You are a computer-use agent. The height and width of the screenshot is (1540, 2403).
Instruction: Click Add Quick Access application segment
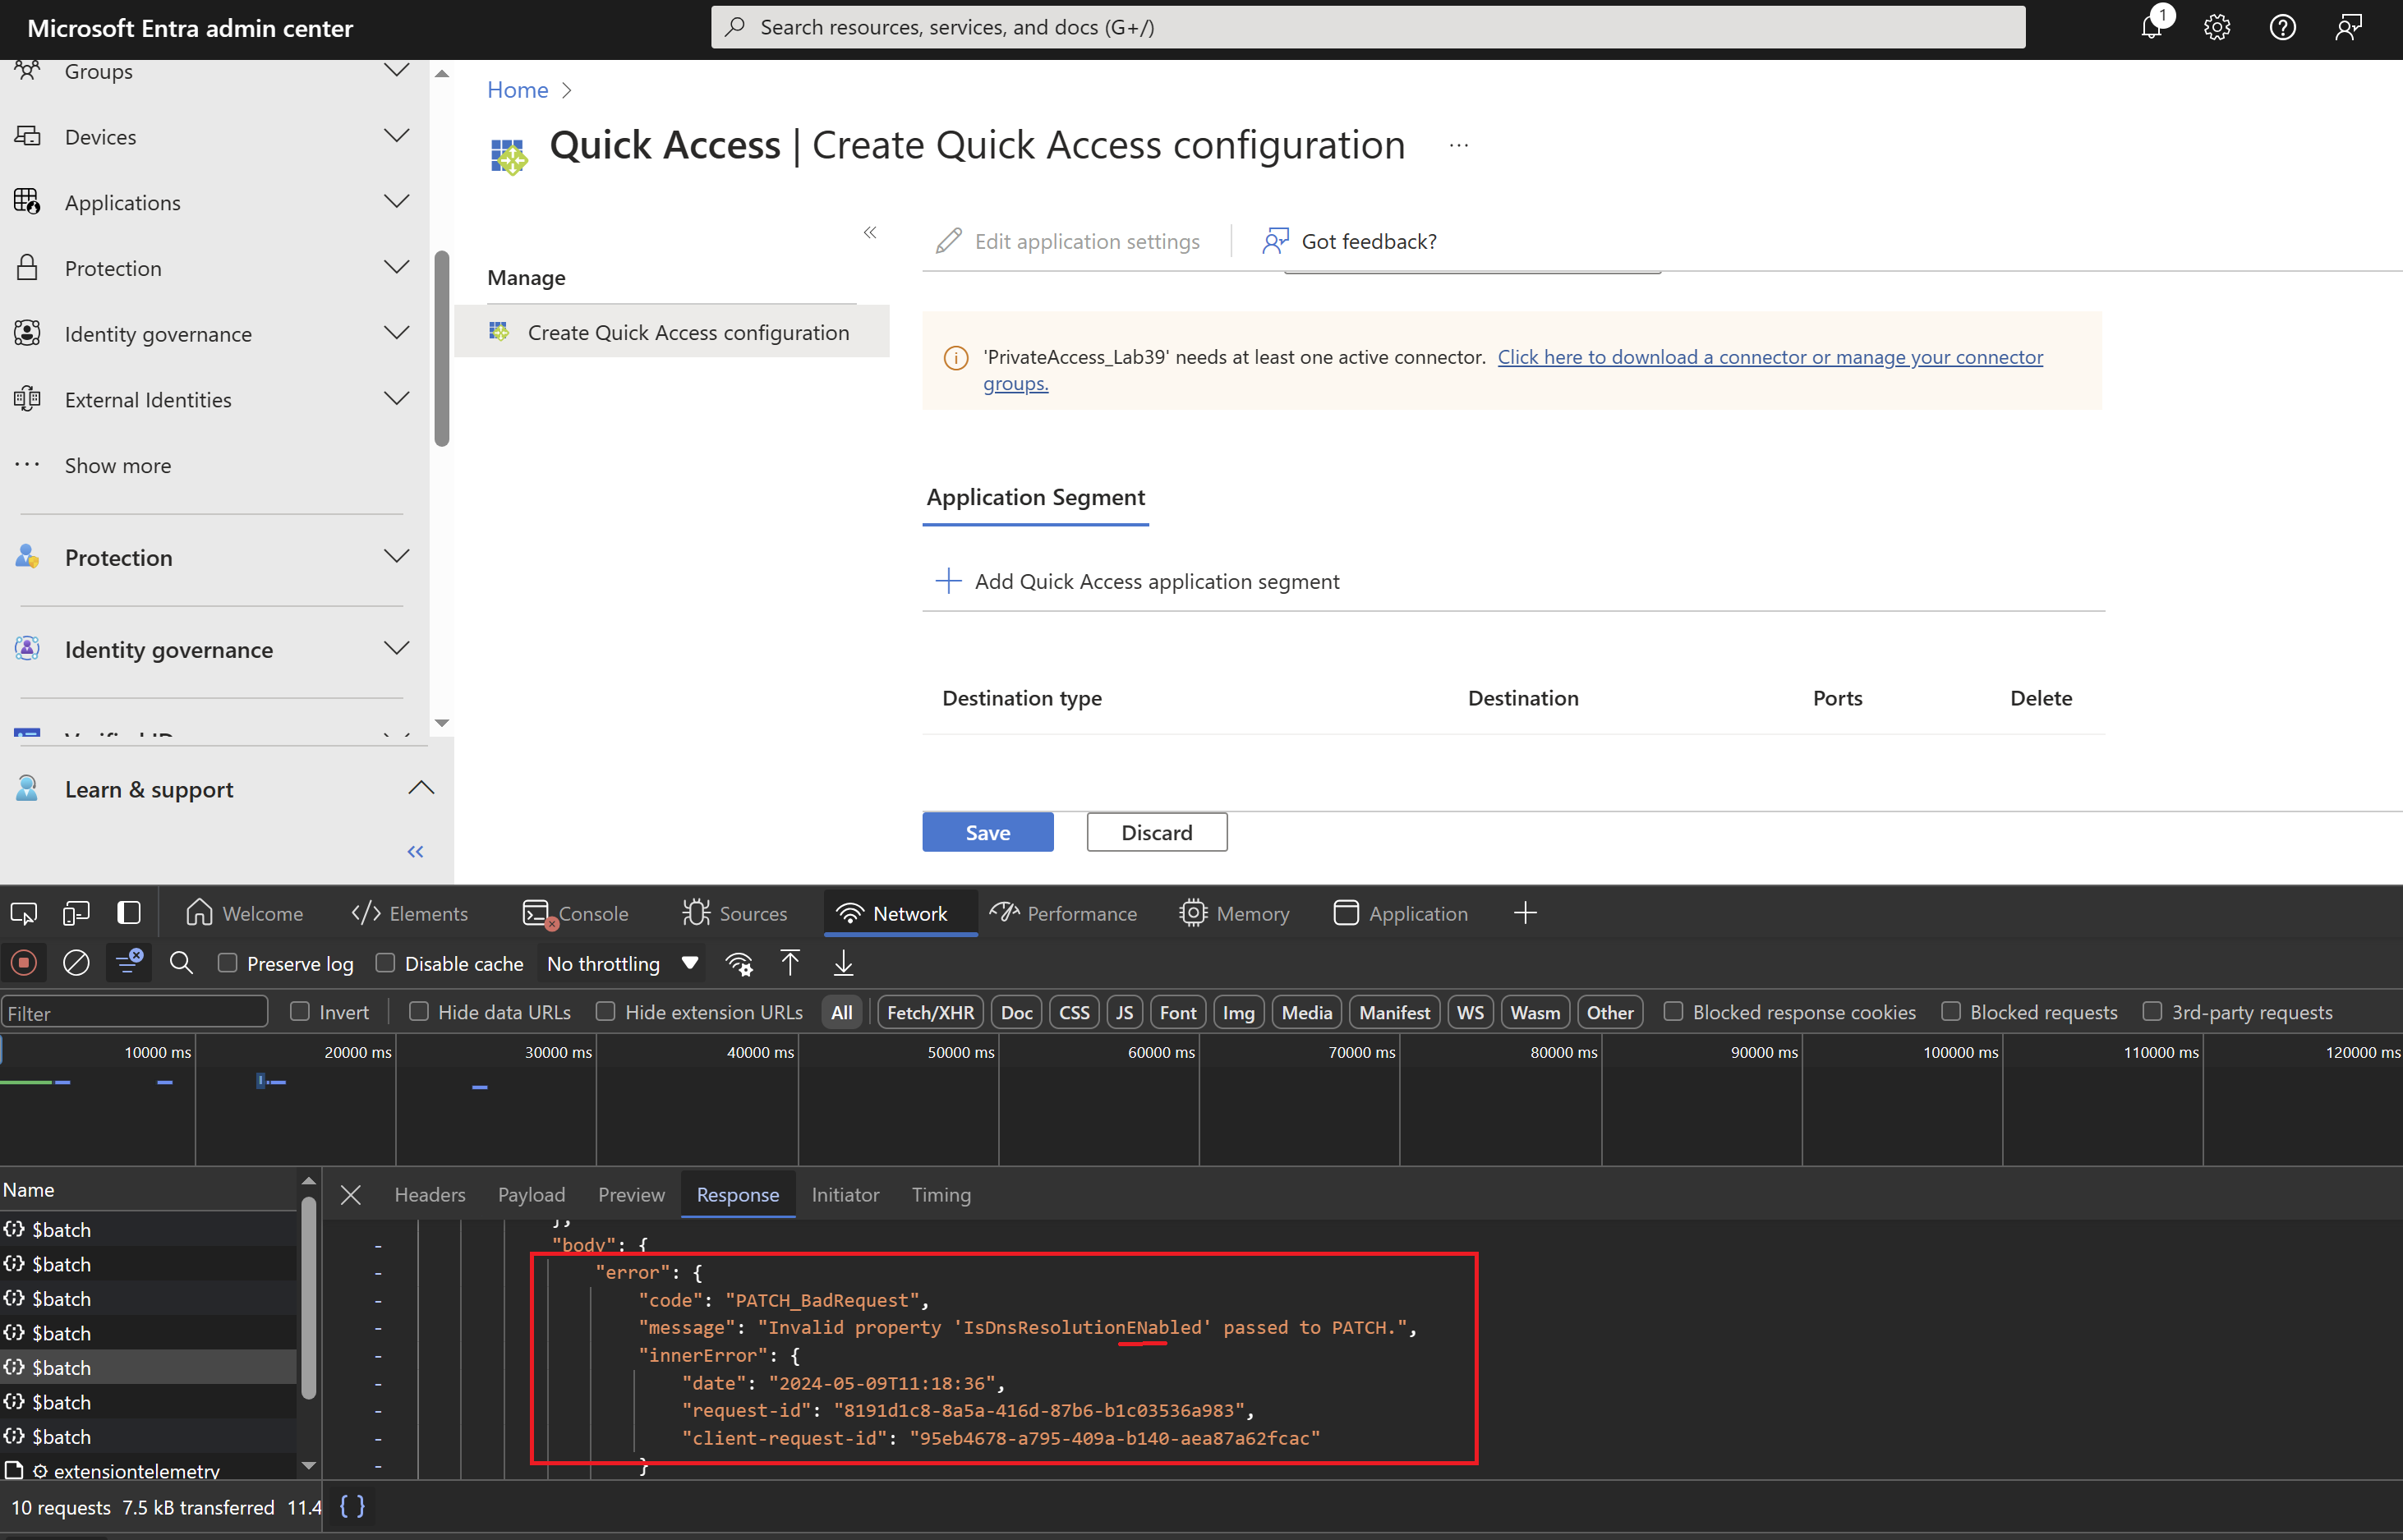pyautogui.click(x=1137, y=581)
